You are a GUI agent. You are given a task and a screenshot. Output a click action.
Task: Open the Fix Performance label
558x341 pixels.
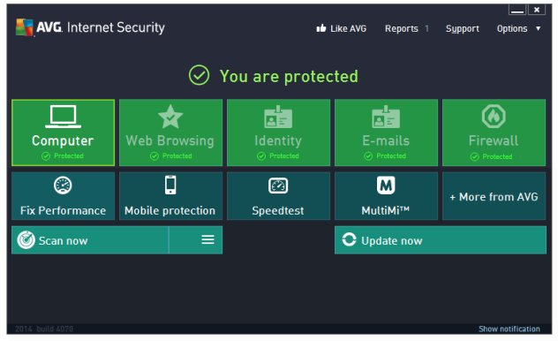click(x=63, y=211)
